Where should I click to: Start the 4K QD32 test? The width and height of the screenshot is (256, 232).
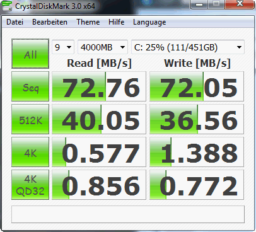(30, 185)
